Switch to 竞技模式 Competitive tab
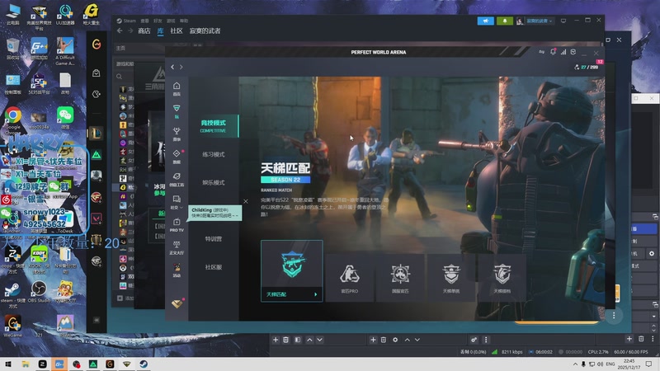The image size is (660, 371). pos(214,126)
